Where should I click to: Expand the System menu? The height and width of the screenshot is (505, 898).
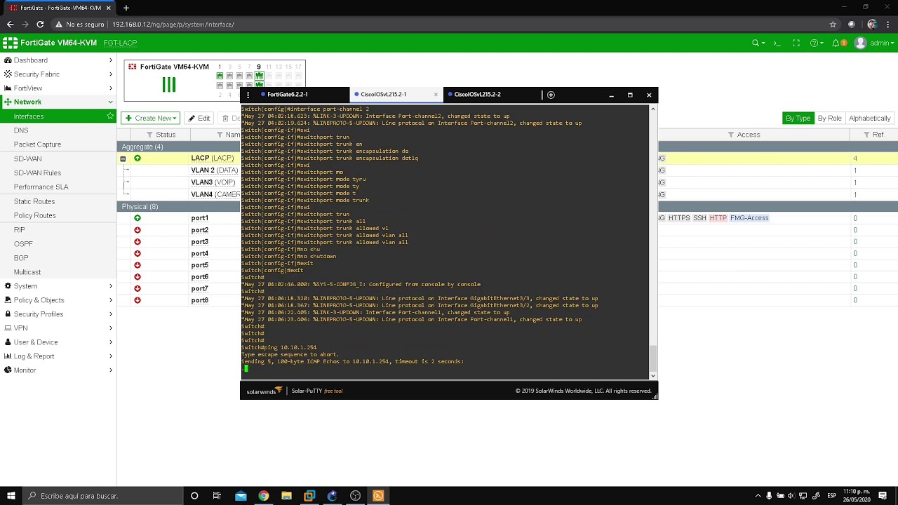click(x=58, y=286)
